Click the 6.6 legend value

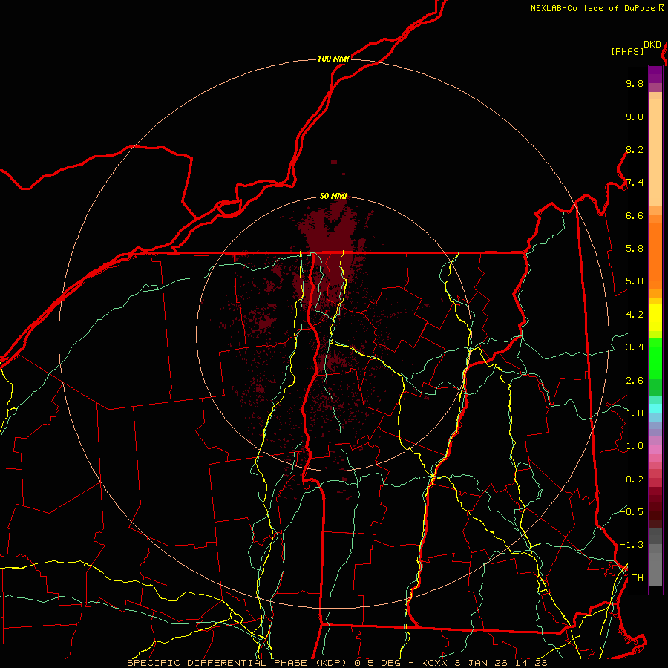pos(635,216)
